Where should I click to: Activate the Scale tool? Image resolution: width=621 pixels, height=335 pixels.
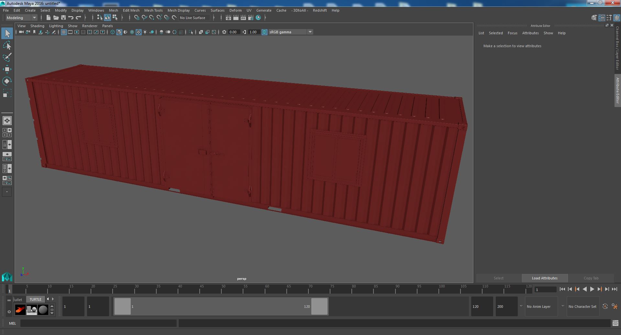[x=7, y=93]
